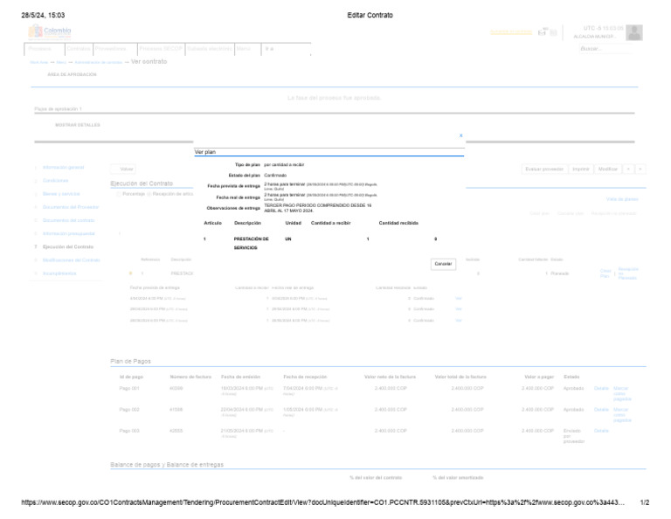Click the Buscar search field

pos(605,49)
